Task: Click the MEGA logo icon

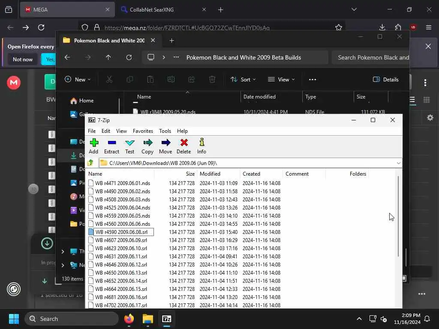Action: (14, 83)
